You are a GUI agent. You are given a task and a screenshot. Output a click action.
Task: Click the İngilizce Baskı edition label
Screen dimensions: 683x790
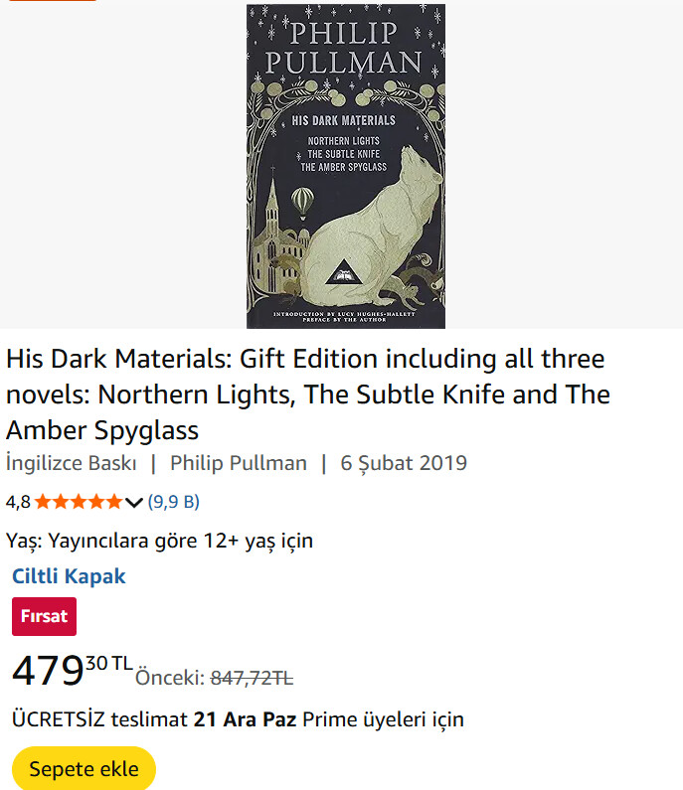71,463
